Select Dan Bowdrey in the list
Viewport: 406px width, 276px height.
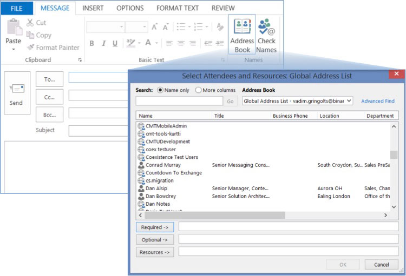[161, 196]
